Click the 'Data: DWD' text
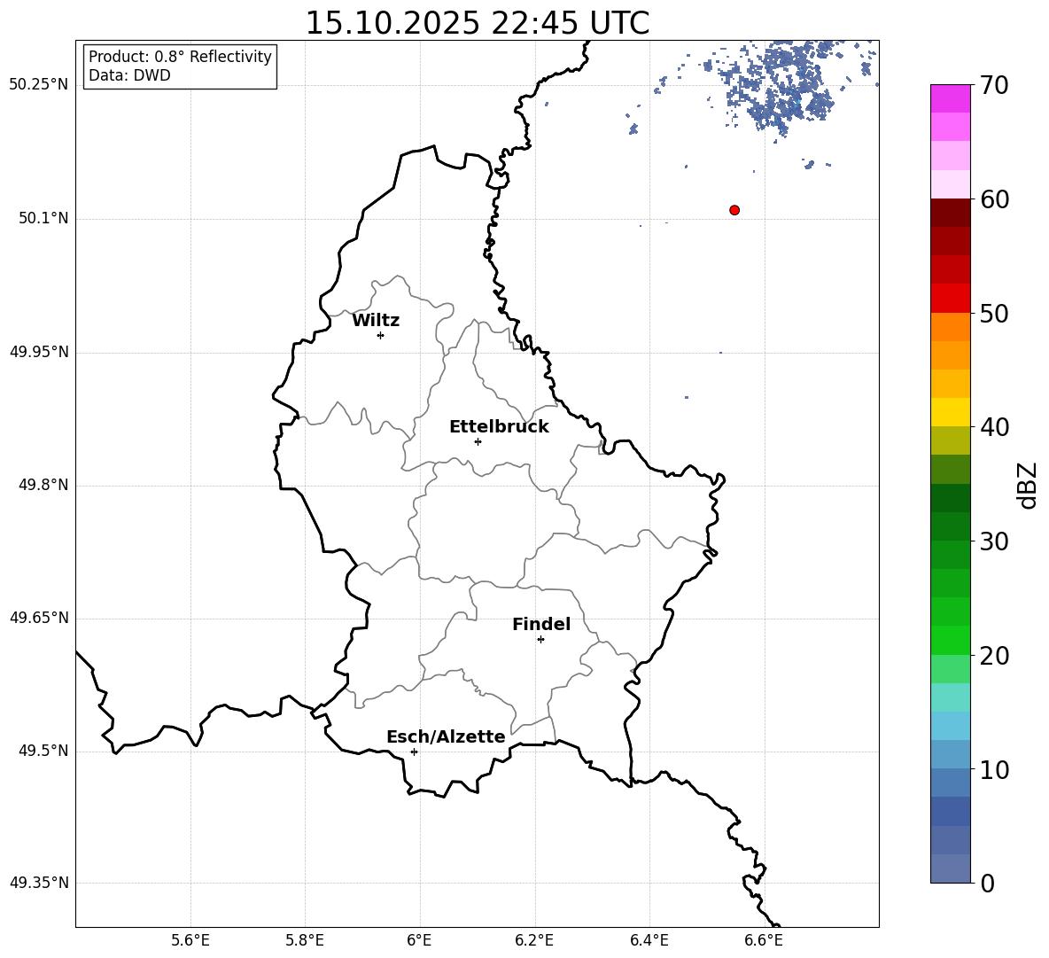Screen dimensions: 1049x958 (129, 75)
